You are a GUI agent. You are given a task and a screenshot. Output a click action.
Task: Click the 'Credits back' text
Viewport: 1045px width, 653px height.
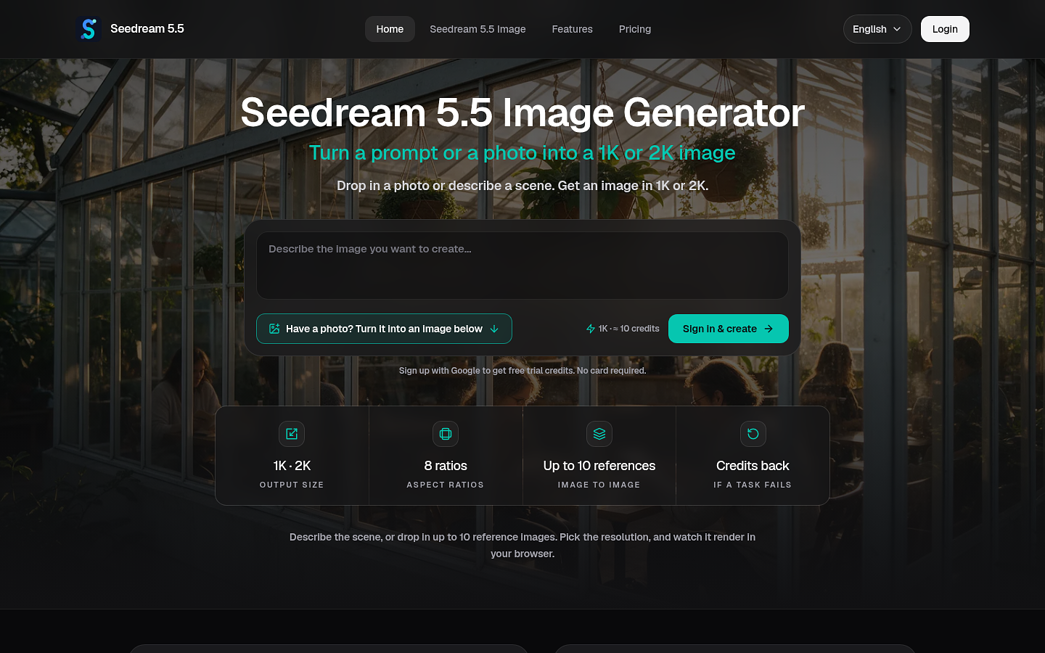[x=753, y=466]
